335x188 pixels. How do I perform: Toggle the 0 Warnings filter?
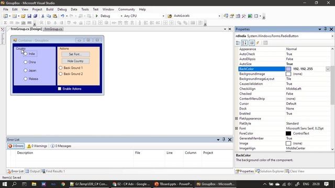click(x=37, y=146)
